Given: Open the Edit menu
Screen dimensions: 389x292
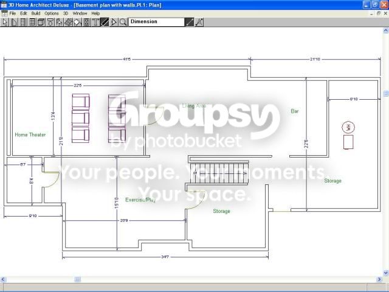Looking at the screenshot, I should tap(23, 13).
